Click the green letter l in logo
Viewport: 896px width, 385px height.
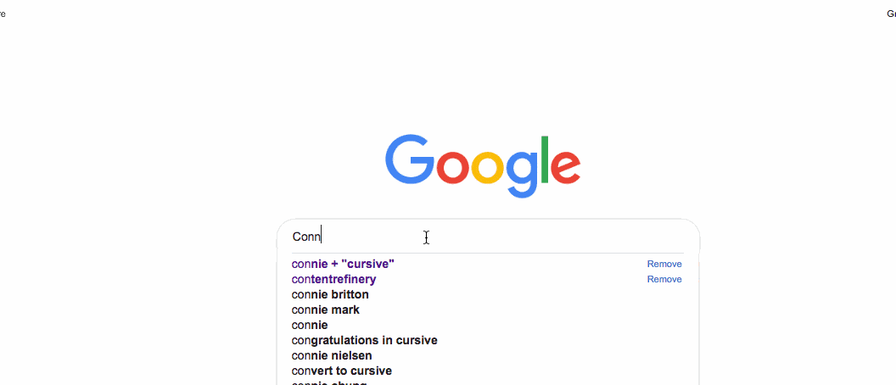point(545,159)
